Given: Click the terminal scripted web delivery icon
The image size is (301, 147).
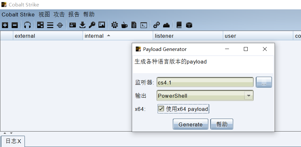Looking at the screenshot, I should click(144, 25).
